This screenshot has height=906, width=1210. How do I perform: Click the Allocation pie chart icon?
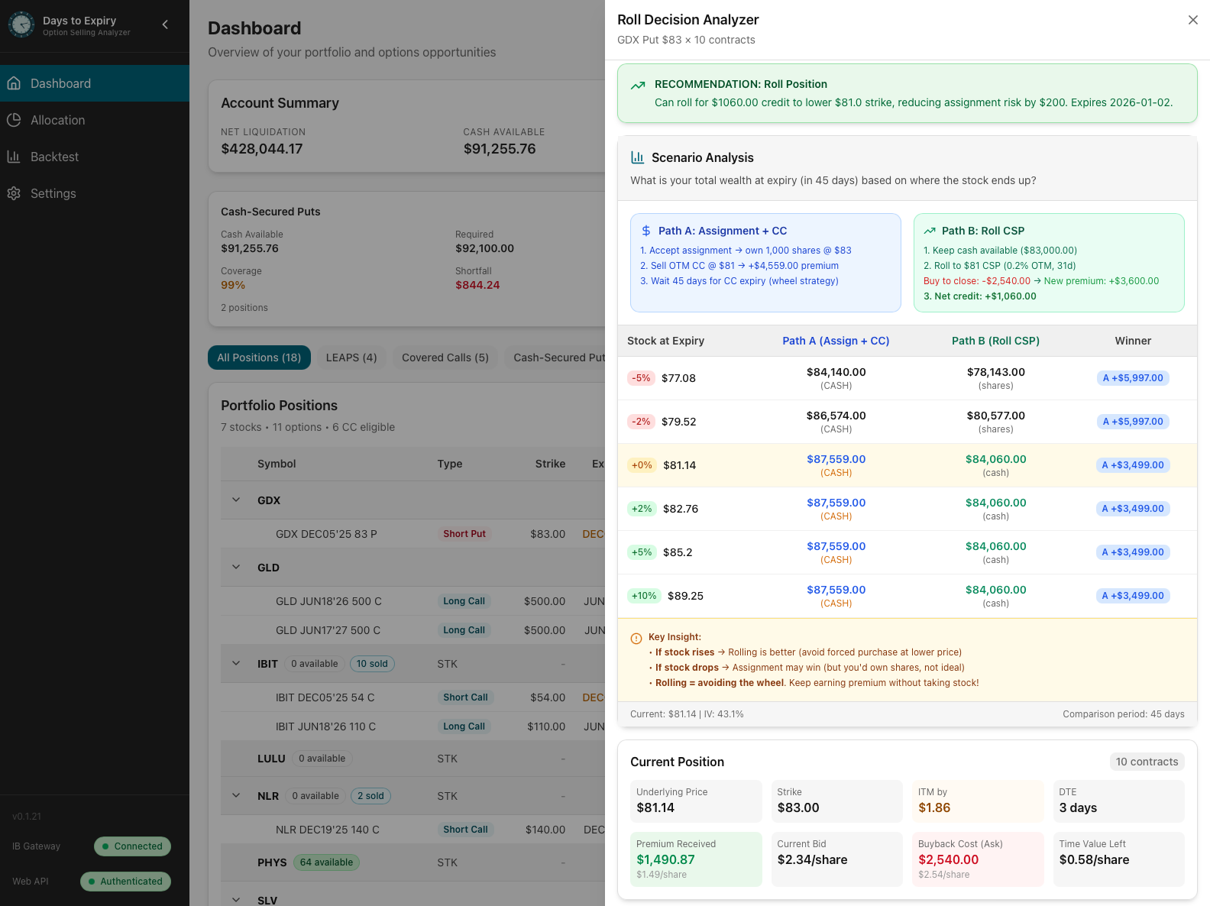click(14, 120)
